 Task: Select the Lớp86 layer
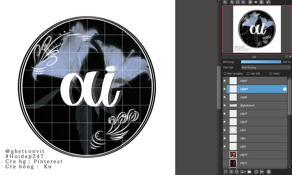pyautogui.click(x=255, y=97)
